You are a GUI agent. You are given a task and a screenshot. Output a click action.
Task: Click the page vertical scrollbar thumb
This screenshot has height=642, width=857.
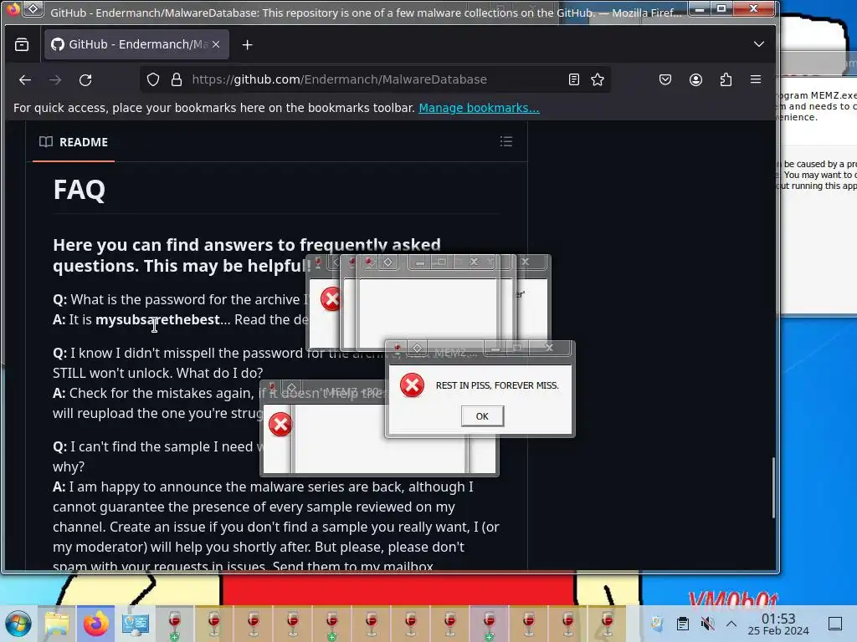click(x=773, y=487)
